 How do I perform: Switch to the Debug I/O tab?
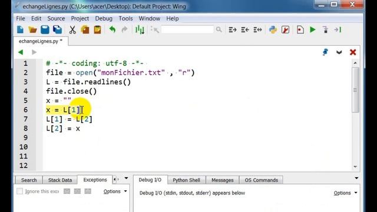(150, 180)
